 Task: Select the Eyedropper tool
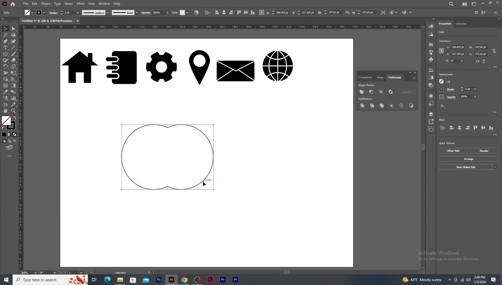(x=5, y=92)
